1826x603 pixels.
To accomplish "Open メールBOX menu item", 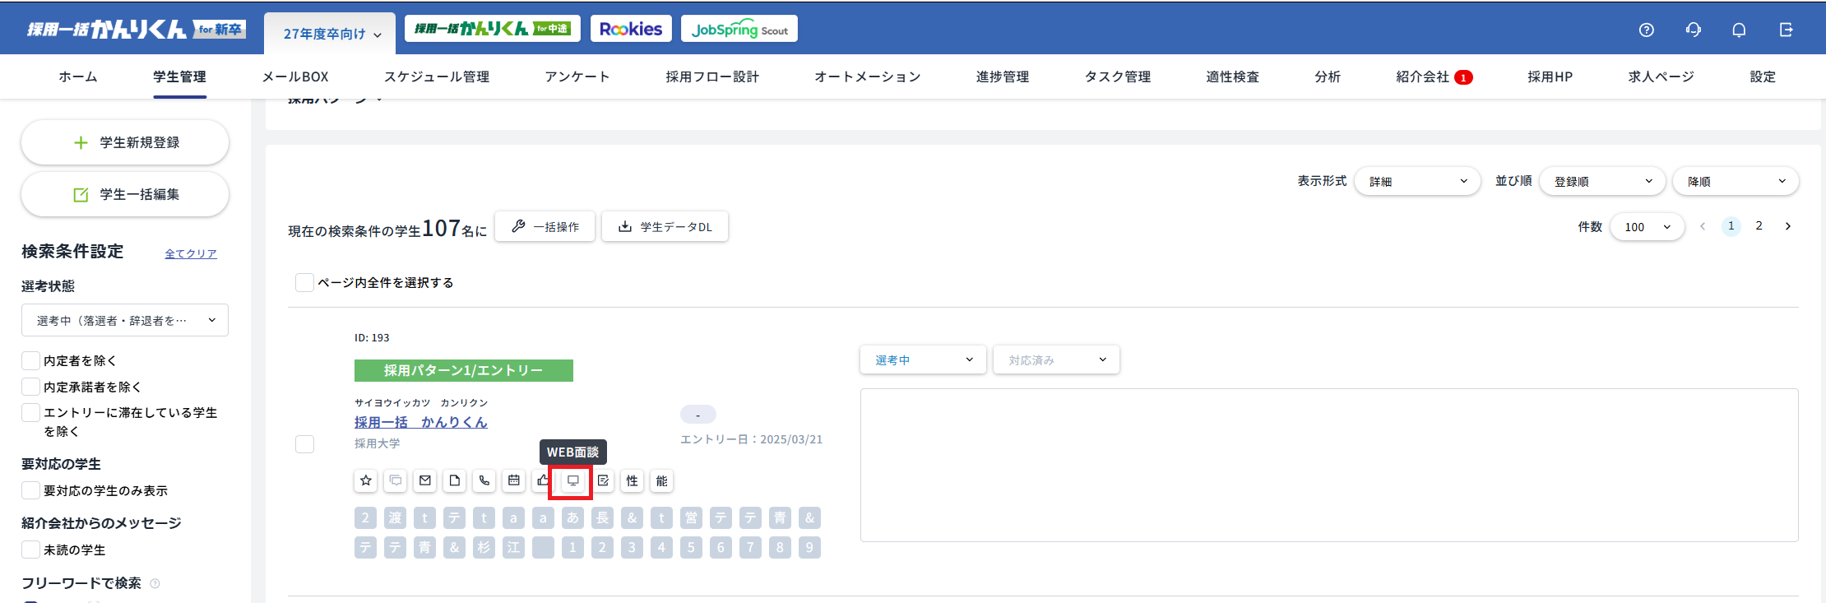I will [295, 77].
